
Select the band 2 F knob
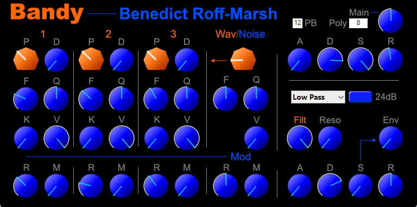(91, 99)
